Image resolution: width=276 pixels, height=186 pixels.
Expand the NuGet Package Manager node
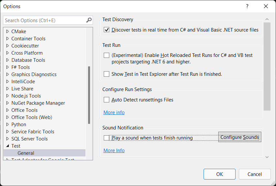tap(8, 103)
